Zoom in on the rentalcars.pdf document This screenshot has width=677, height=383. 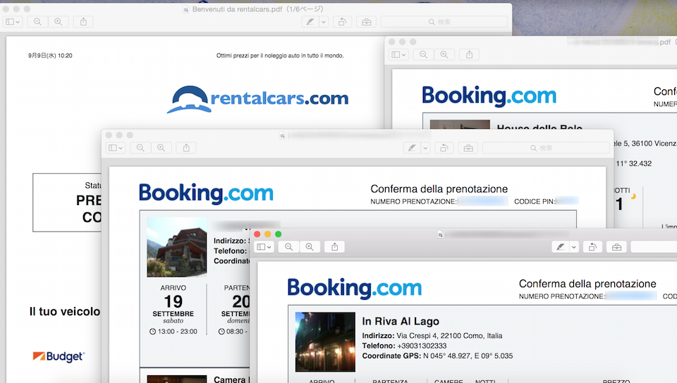(x=58, y=22)
